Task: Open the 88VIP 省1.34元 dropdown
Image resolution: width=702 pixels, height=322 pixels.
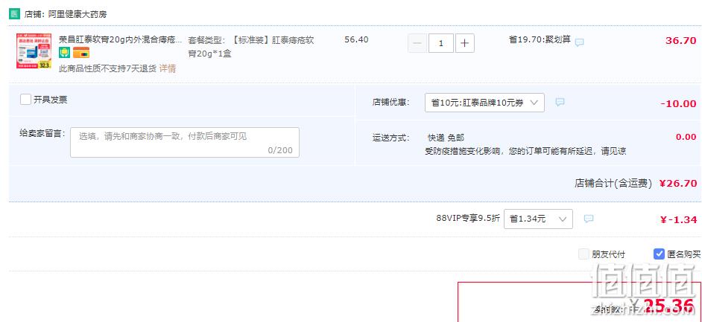Action: [538, 219]
